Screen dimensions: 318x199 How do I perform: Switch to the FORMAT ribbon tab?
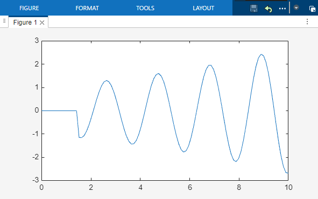coord(87,8)
